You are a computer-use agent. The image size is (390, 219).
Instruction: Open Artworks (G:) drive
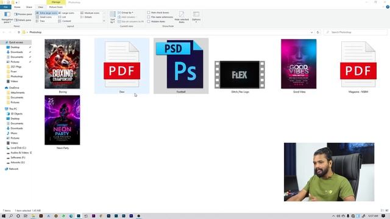18,162
